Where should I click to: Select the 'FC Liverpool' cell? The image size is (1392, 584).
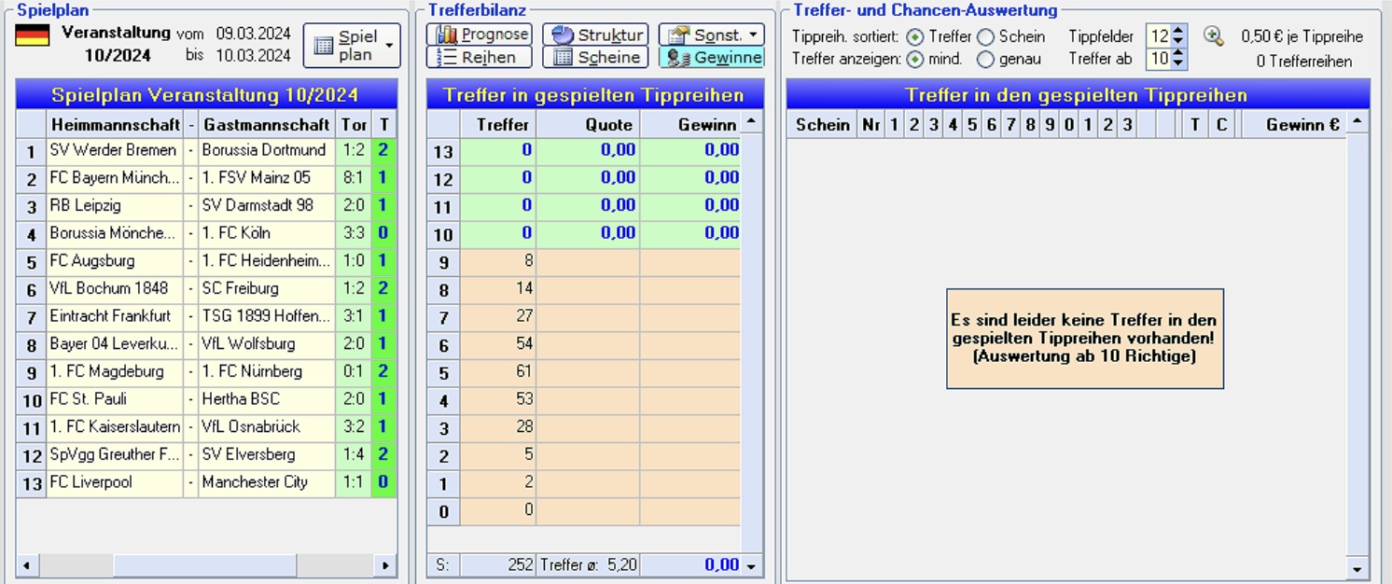115,482
